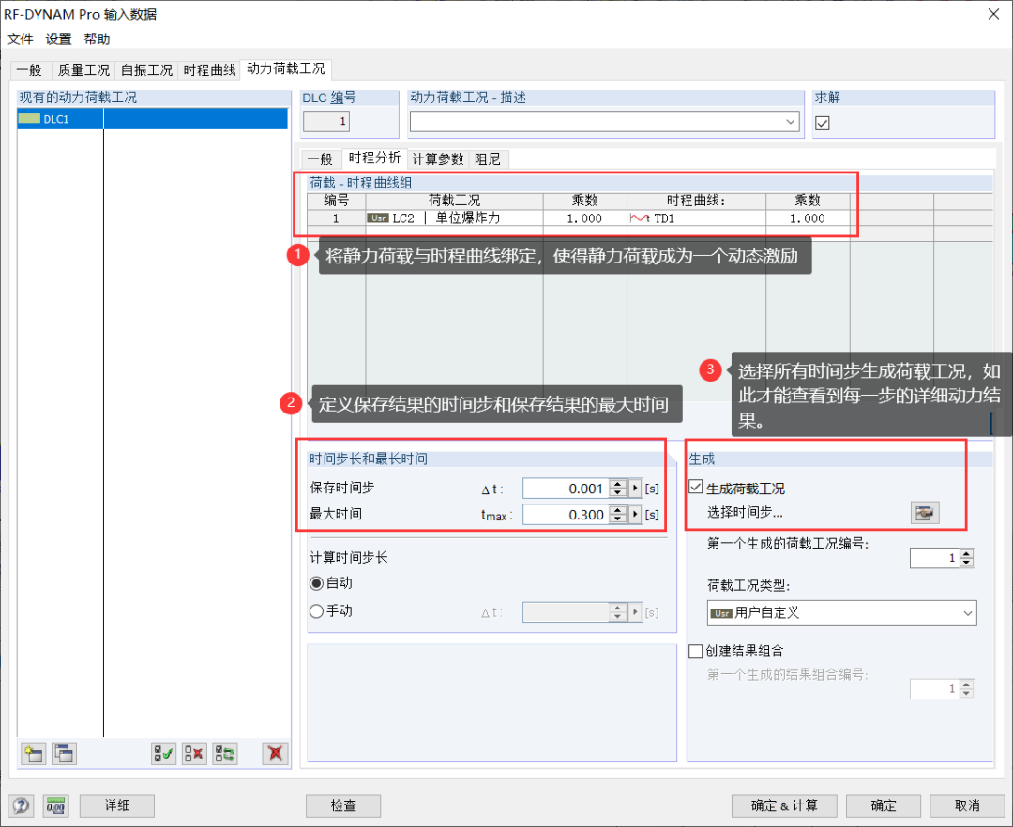This screenshot has height=827, width=1013.
Task: Select the 手动 radio button
Action: [x=317, y=610]
